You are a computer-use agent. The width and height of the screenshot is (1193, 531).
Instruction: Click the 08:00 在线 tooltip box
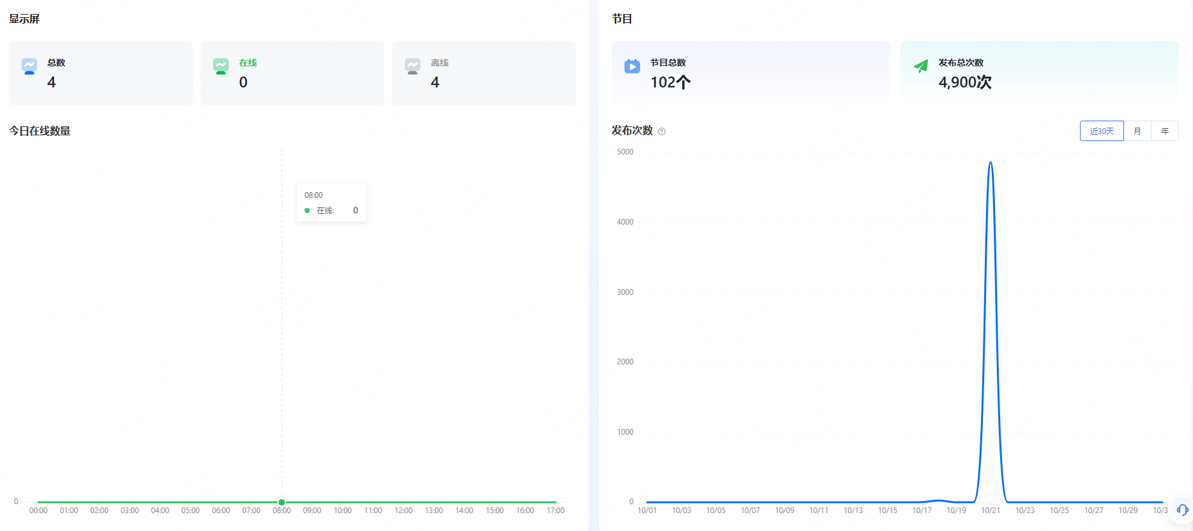[x=331, y=202]
